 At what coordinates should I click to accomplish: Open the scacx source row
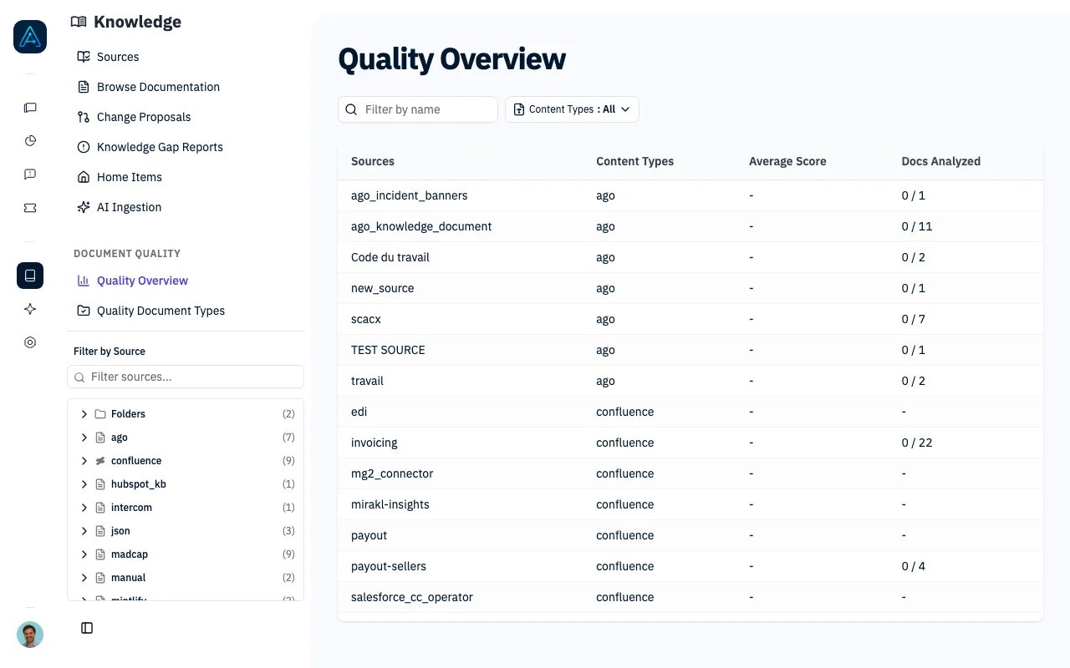coord(690,319)
